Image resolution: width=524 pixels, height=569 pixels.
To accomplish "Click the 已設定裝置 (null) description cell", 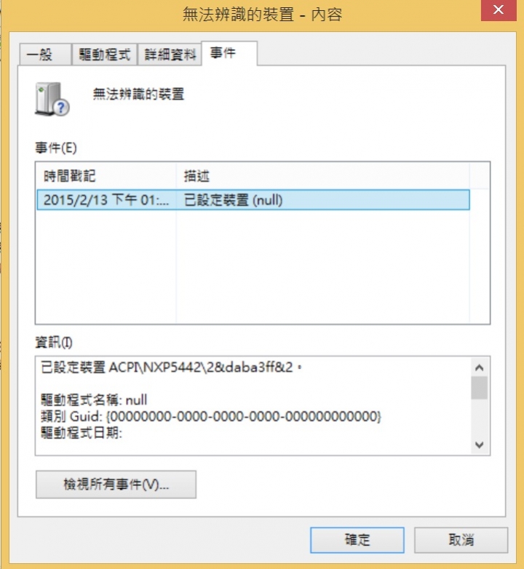I will point(234,200).
